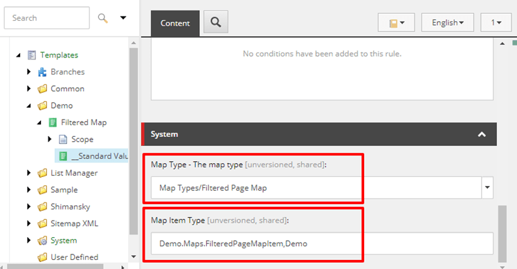Click the List Manager folder icon
Viewport: 517px width, 269px height.
42,173
